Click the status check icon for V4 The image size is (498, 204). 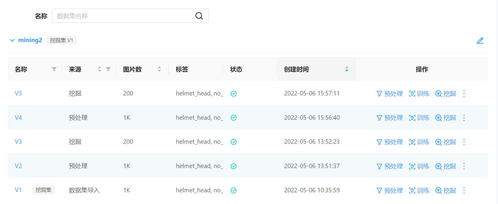[234, 118]
